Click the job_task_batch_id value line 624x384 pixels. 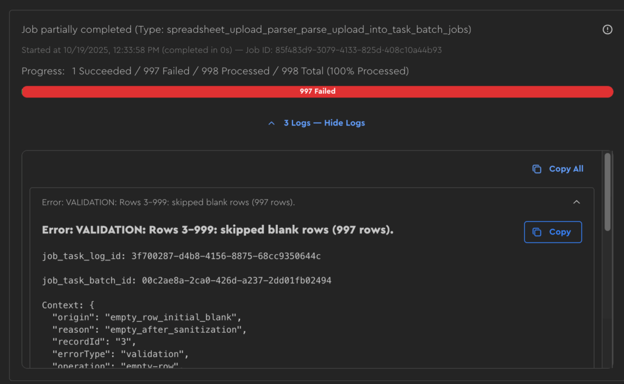[x=186, y=280]
